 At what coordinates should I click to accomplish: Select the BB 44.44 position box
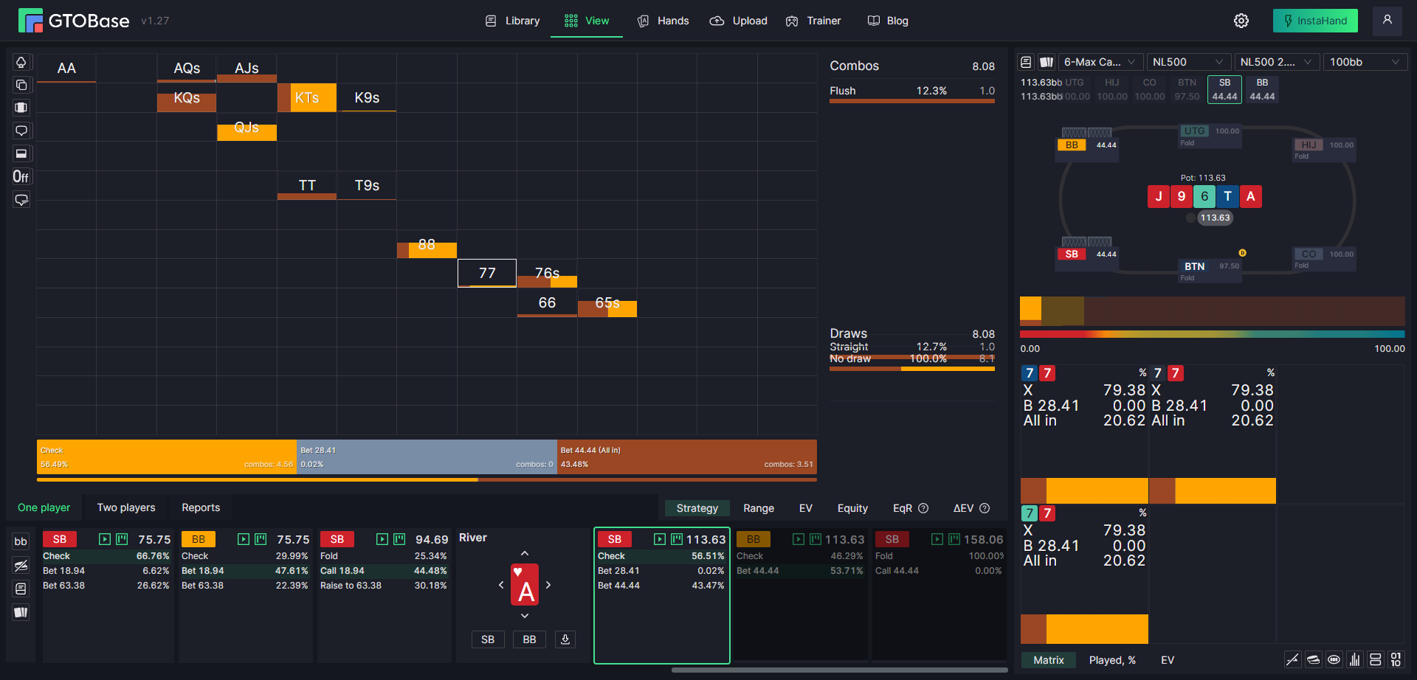[1262, 89]
